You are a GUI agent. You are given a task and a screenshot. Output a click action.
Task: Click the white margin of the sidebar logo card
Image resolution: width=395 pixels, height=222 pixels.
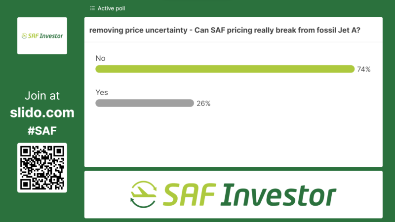(42, 48)
